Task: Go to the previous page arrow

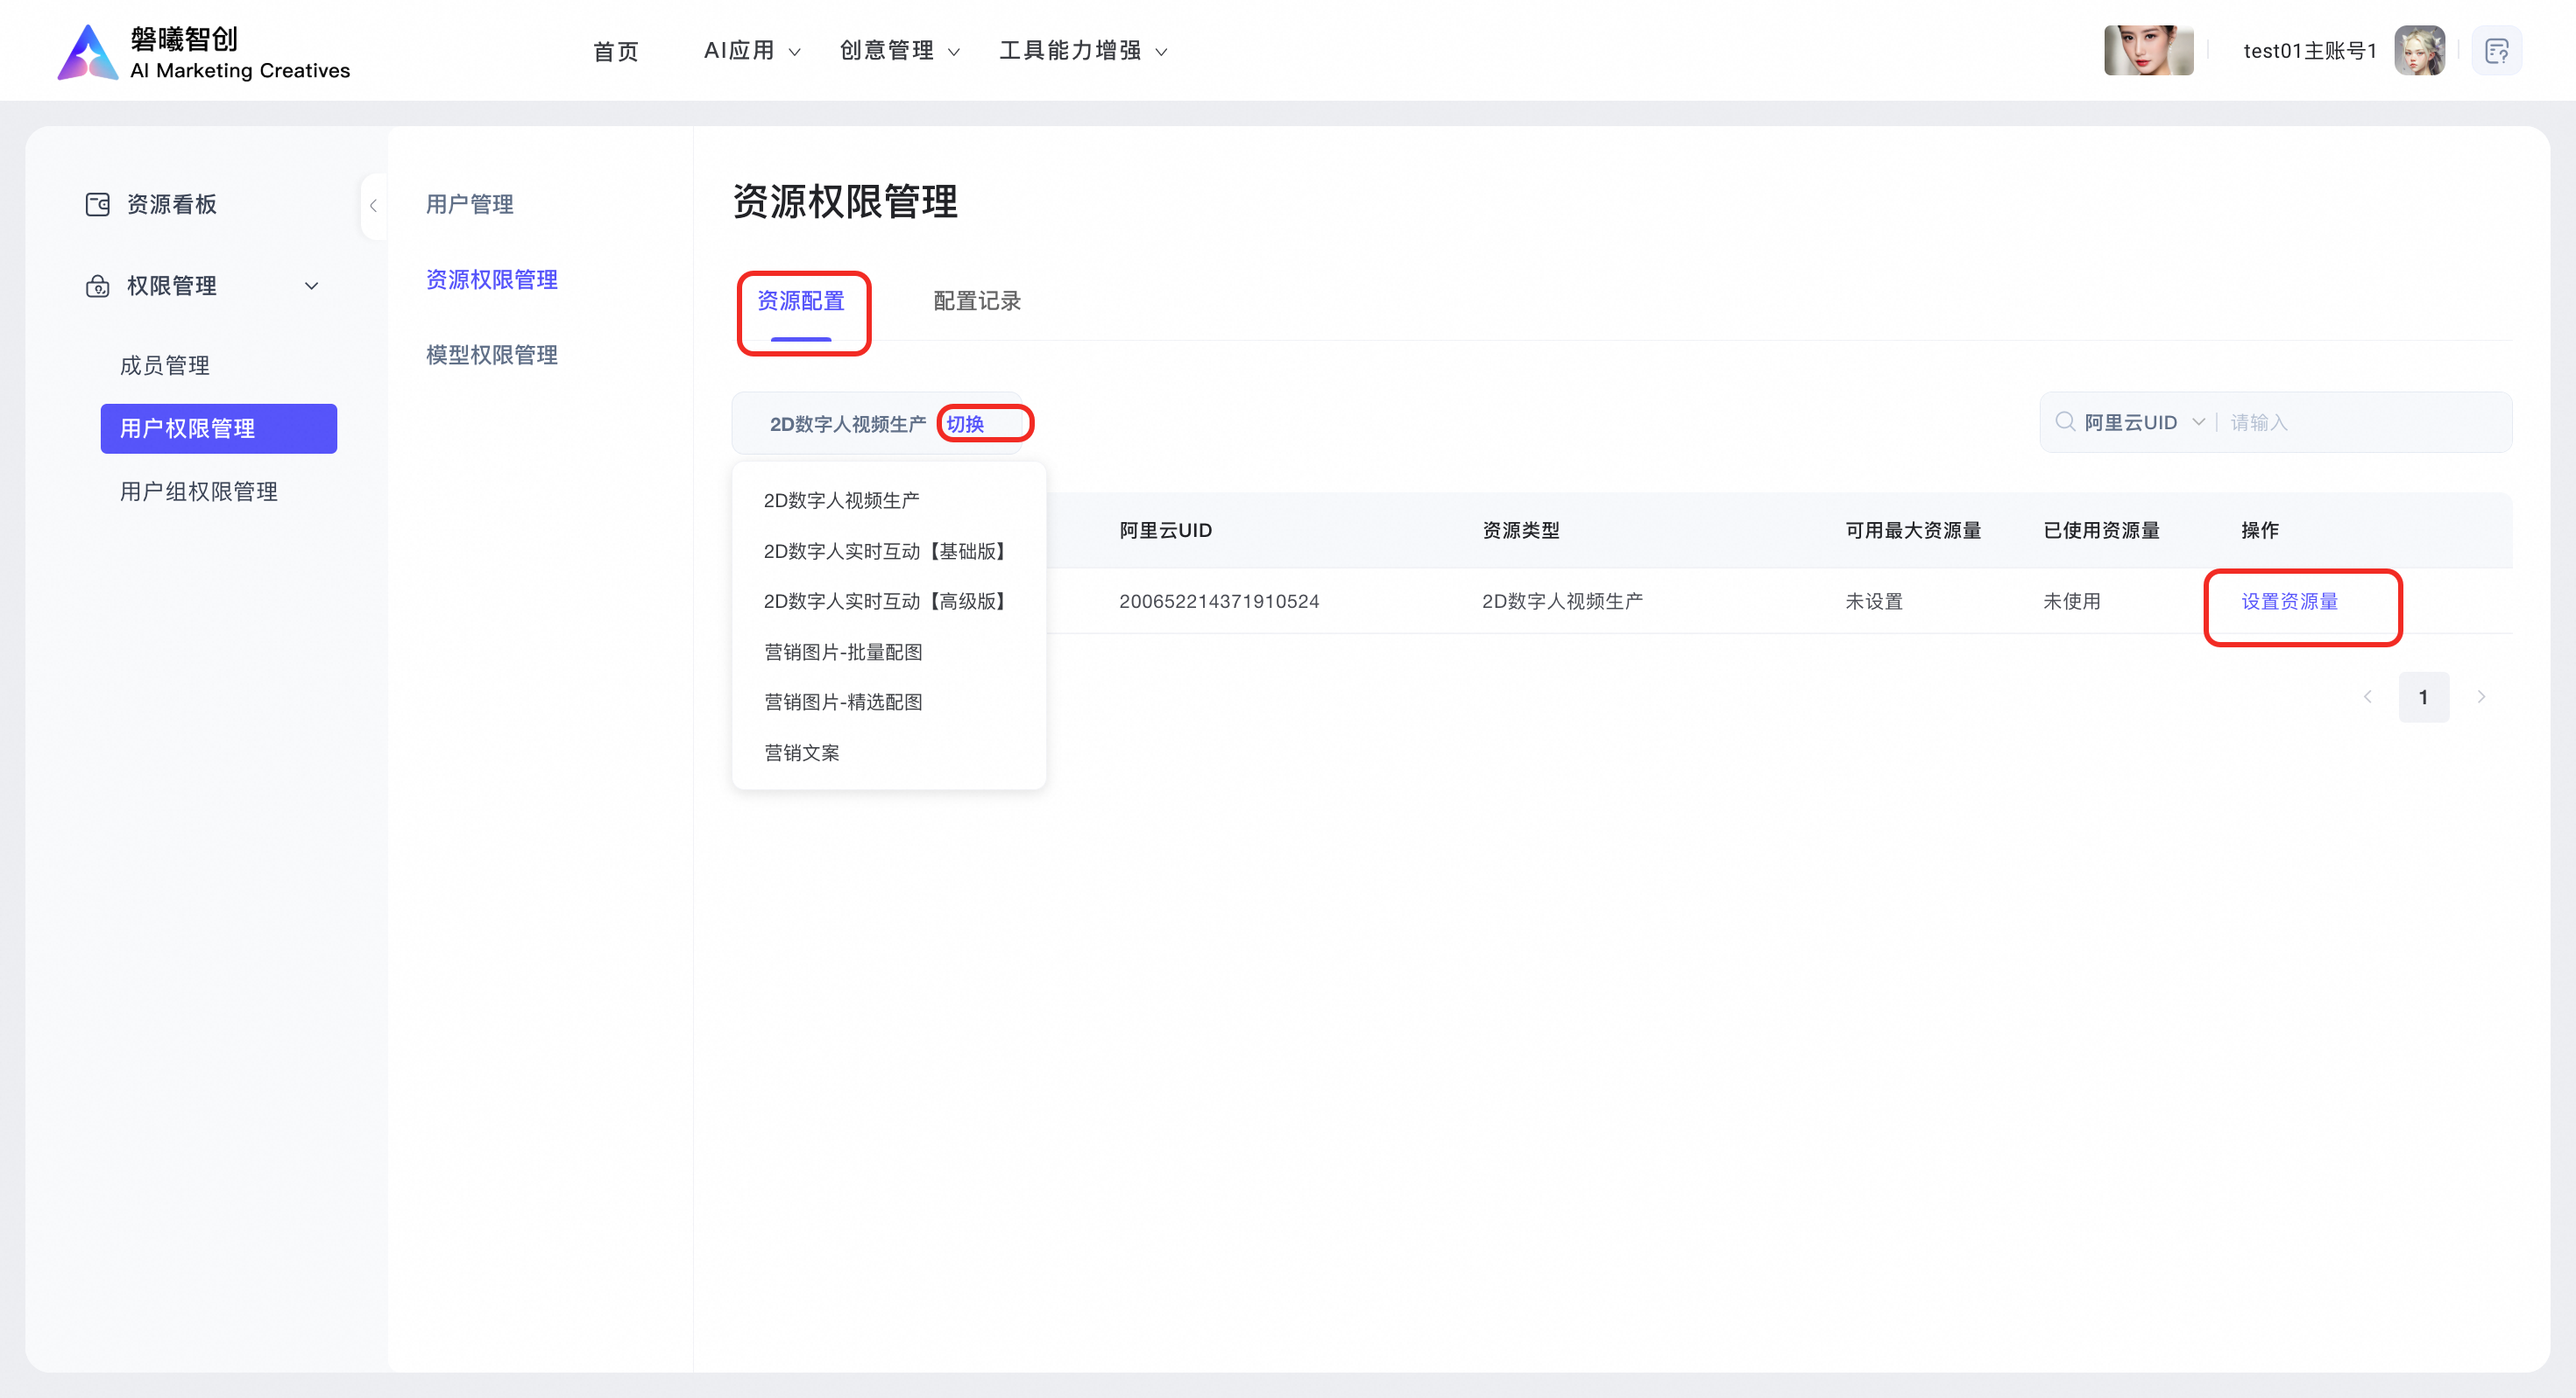Action: tap(2367, 697)
